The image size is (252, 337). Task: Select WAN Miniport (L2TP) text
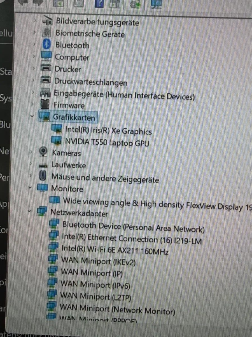coord(95,297)
